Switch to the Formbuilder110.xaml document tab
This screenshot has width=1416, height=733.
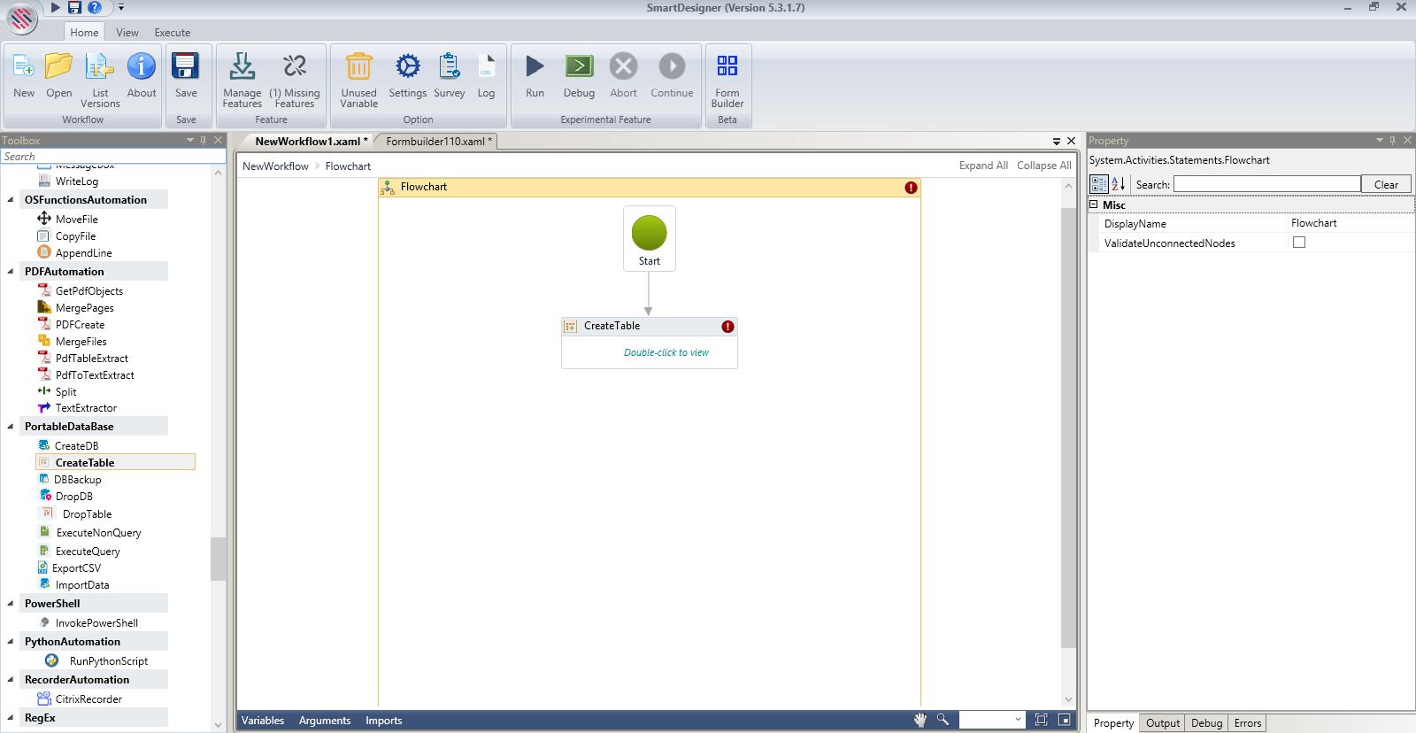click(x=435, y=142)
